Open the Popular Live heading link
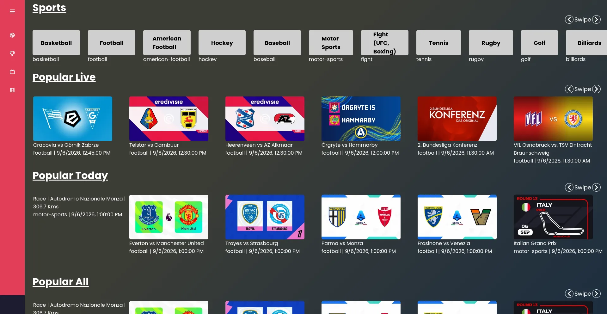The image size is (607, 314). click(x=64, y=77)
